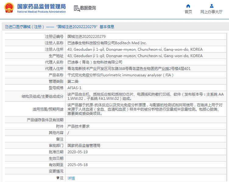Click the 型号规格 row label
The width and height of the screenshot is (229, 182).
(x=56, y=88)
